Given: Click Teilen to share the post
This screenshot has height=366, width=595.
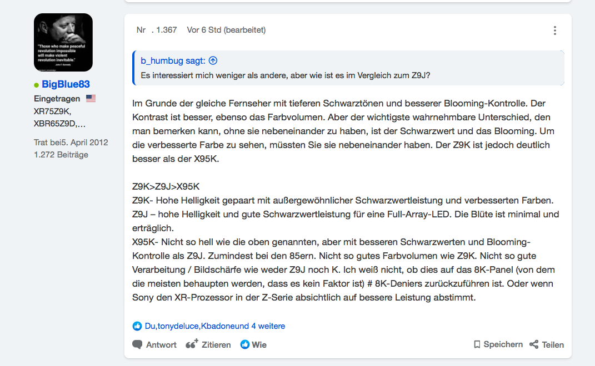Looking at the screenshot, I should (x=553, y=345).
